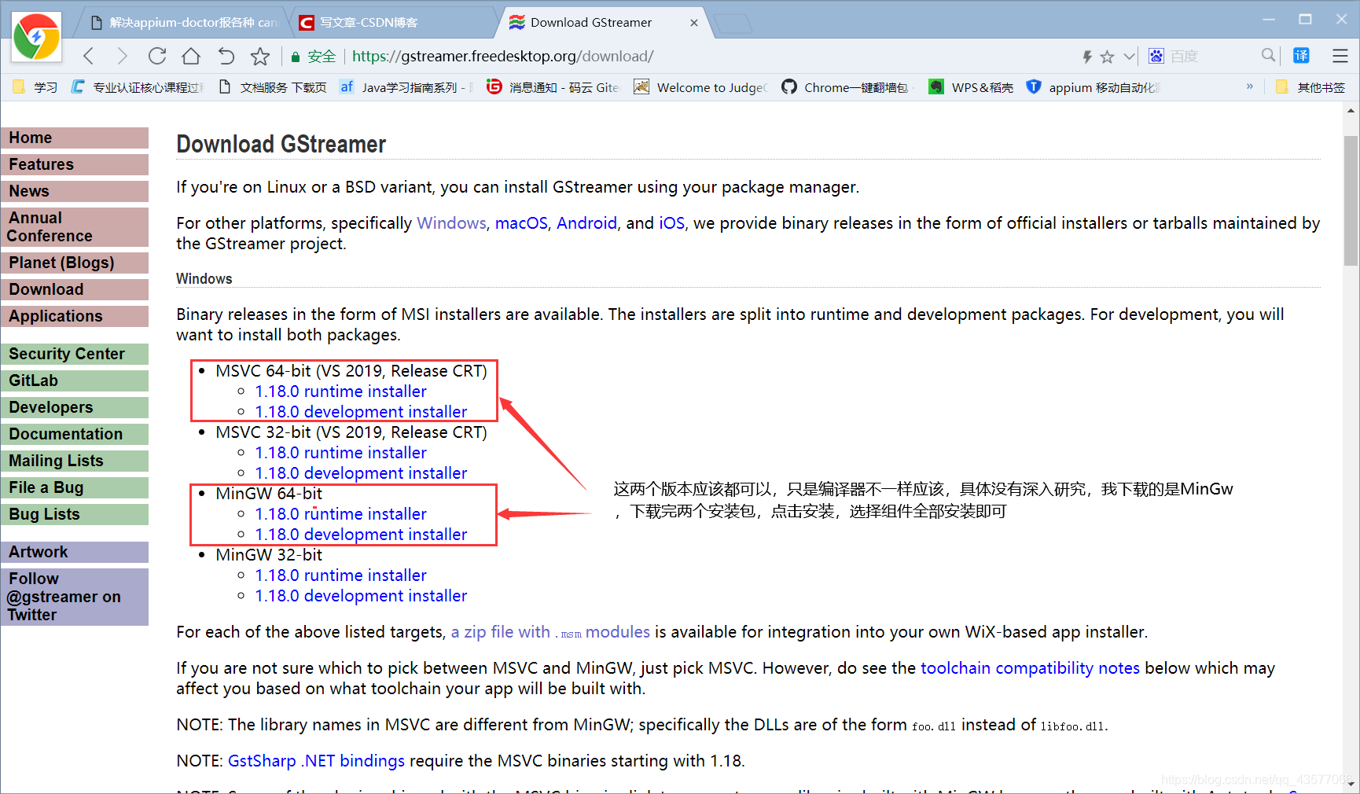Open the 学习 bookmarks folder
The image size is (1360, 794).
(35, 87)
